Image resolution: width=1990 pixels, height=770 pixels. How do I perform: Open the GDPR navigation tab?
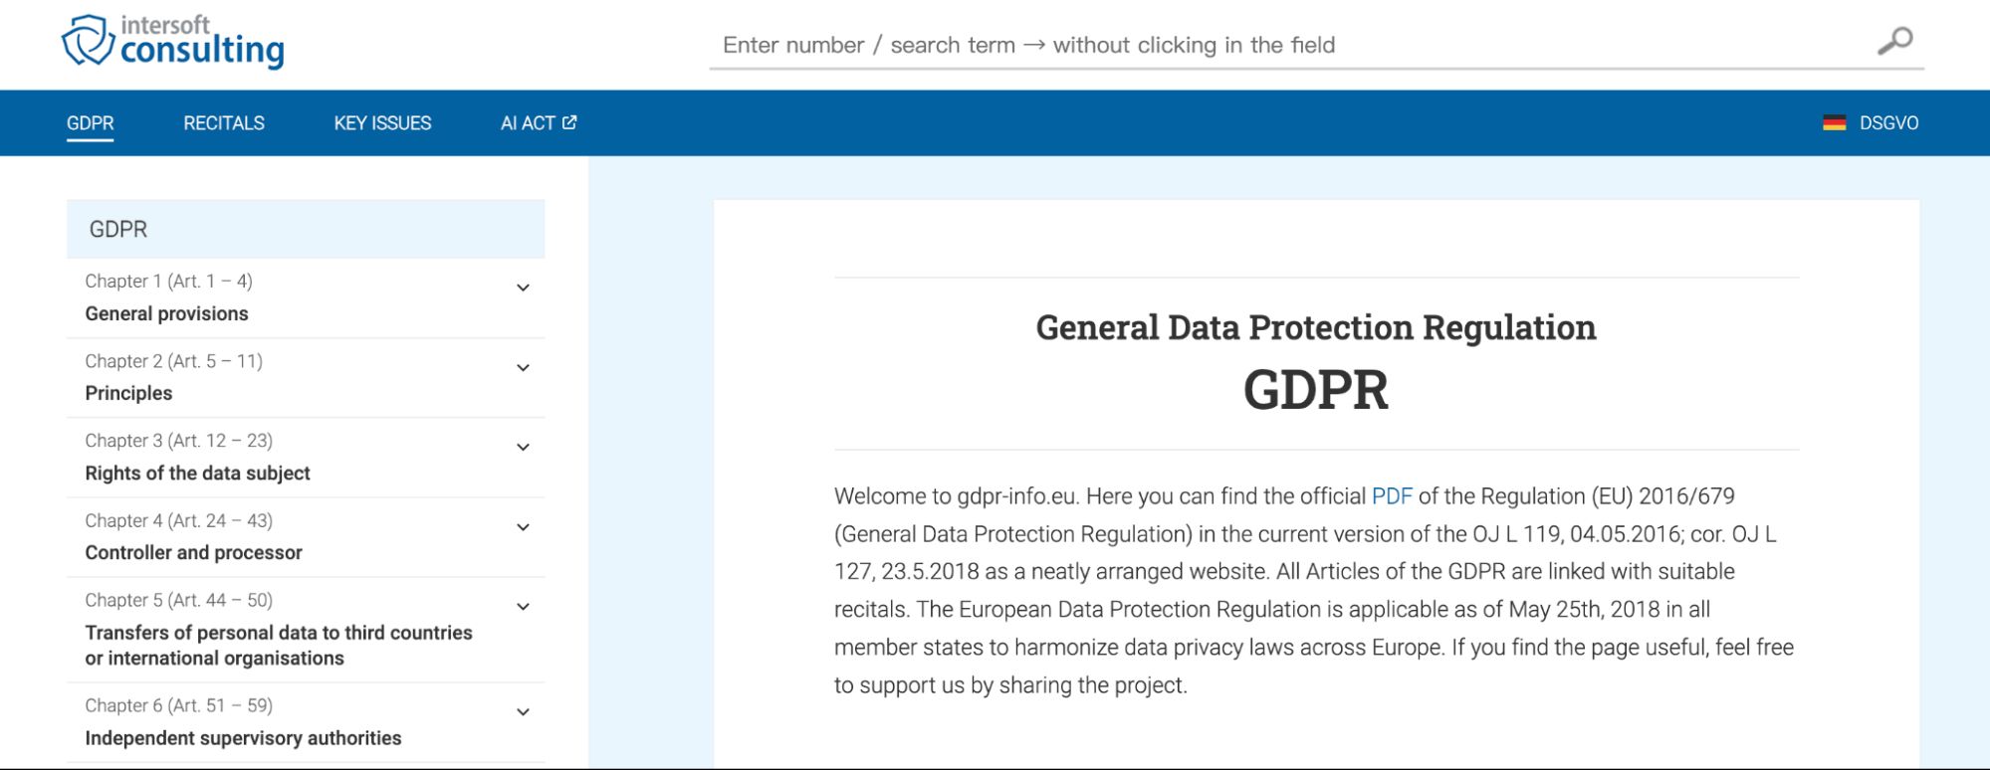pyautogui.click(x=90, y=122)
